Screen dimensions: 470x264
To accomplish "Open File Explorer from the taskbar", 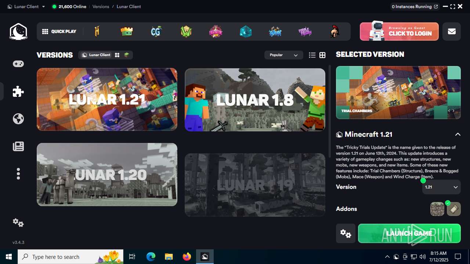I will point(169,257).
